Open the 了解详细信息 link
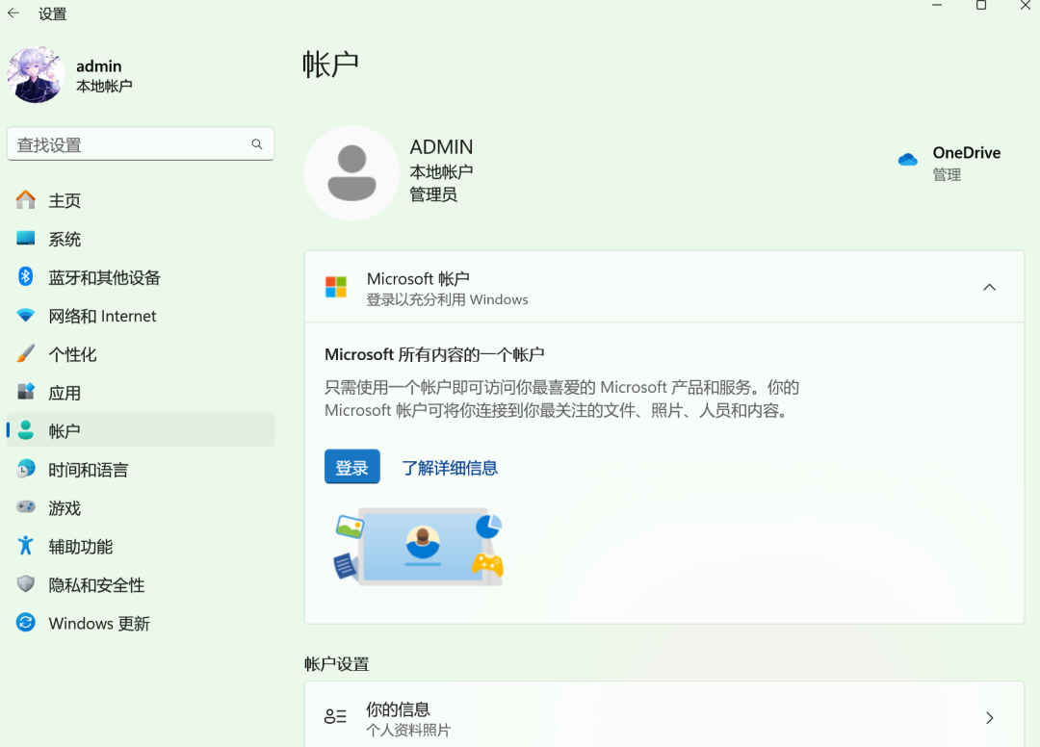 450,468
